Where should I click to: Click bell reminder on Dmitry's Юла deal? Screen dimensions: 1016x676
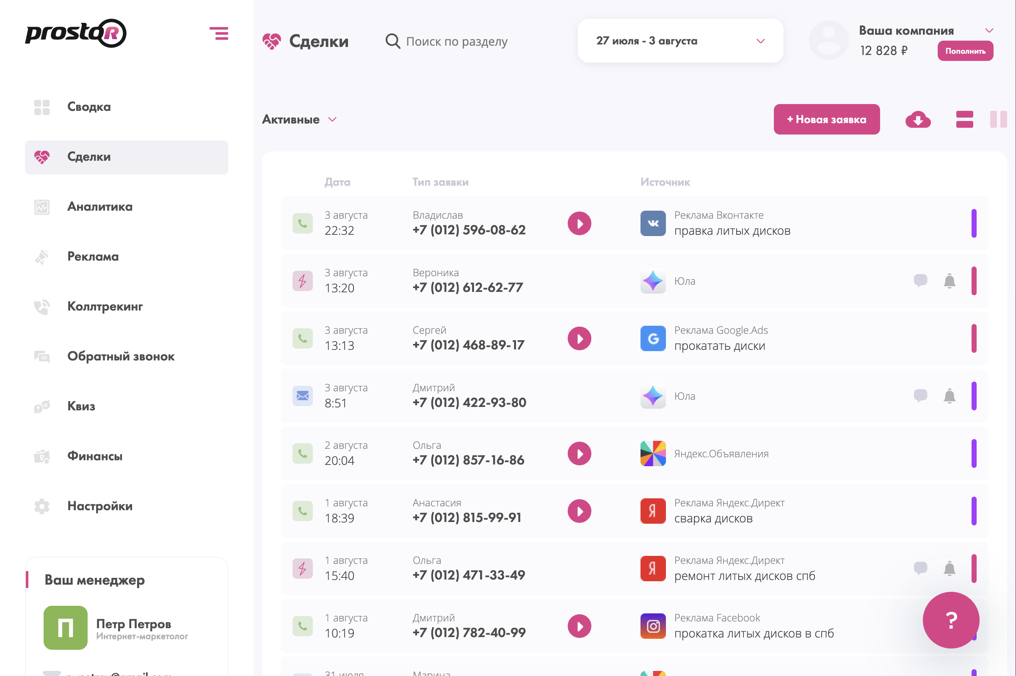(949, 396)
